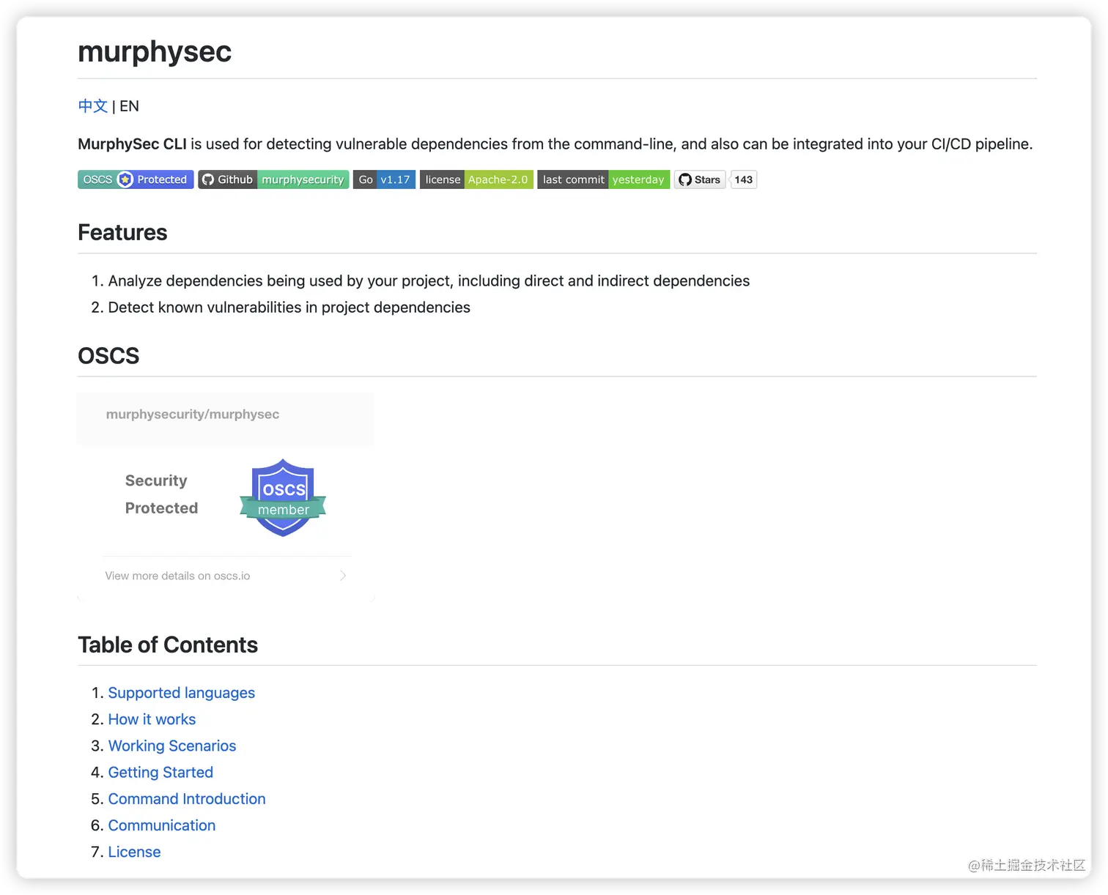The height and width of the screenshot is (895, 1108).
Task: Click 'Detect known vulnerabilities' list item
Action: [x=289, y=308]
